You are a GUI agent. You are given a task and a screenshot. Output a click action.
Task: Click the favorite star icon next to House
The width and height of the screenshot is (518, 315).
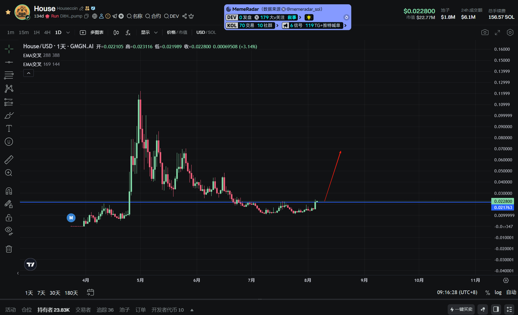(7, 13)
